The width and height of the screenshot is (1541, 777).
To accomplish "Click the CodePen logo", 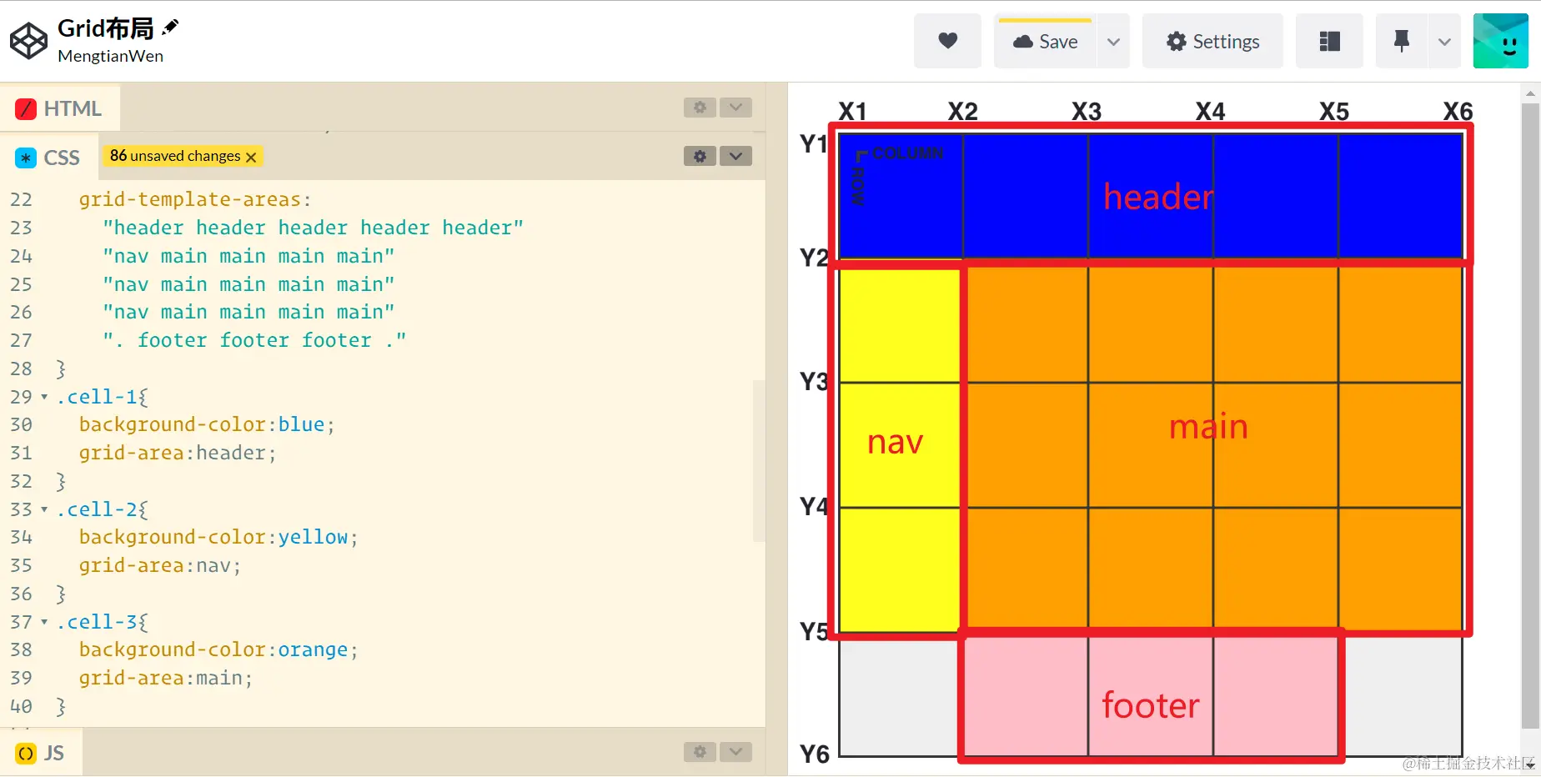I will pyautogui.click(x=28, y=41).
